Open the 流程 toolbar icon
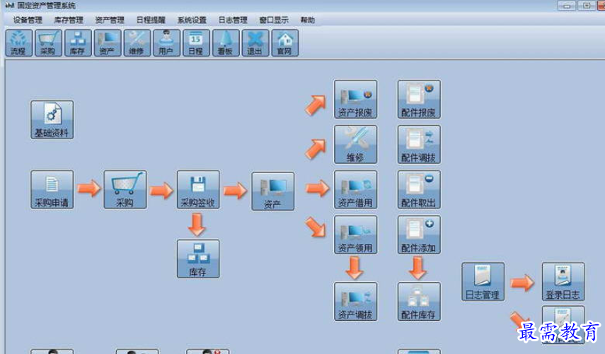Viewport: 605px width, 354px height. [19, 43]
